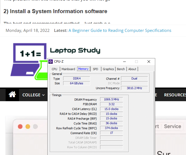Click the empty DC Mode field
Image resolution: width=186 pixels, height=155 pixels.
pyautogui.click(x=134, y=83)
